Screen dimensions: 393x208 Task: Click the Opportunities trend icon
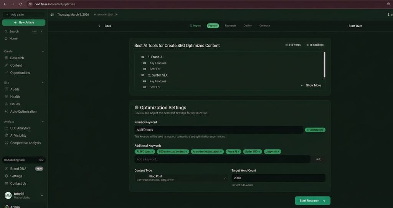6,72
